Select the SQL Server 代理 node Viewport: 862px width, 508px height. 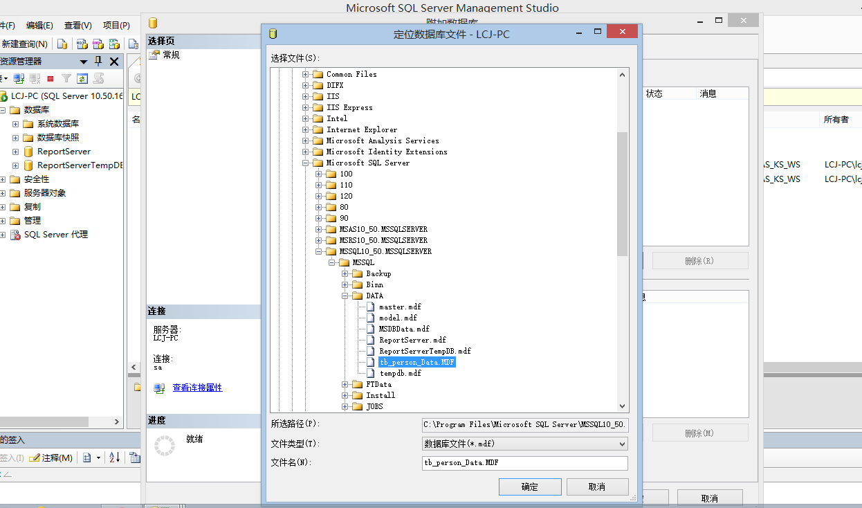[x=55, y=235]
